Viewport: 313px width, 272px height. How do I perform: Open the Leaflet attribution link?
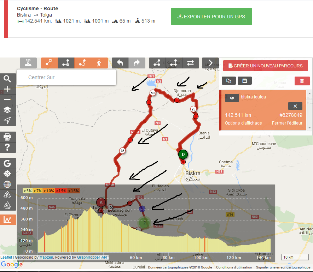point(6,257)
